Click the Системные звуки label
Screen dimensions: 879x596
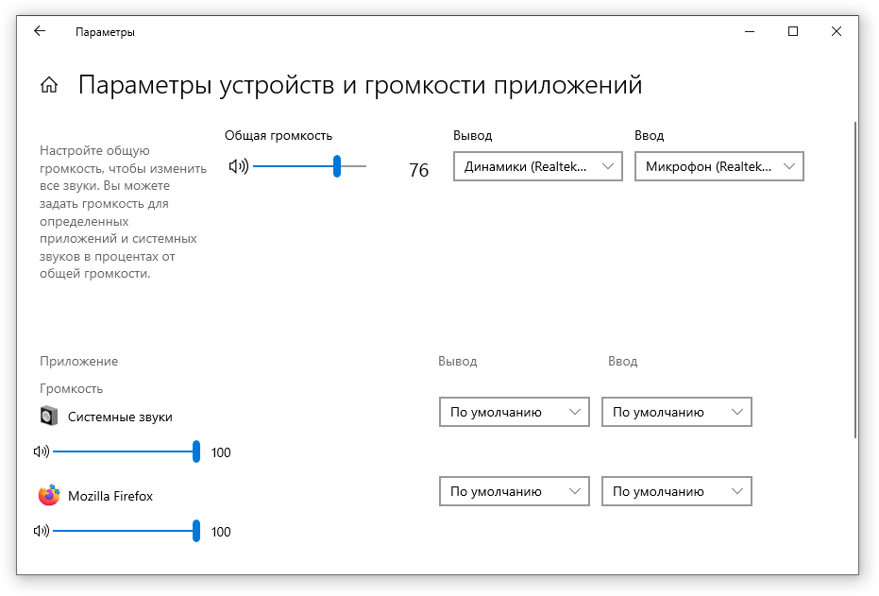(x=120, y=417)
